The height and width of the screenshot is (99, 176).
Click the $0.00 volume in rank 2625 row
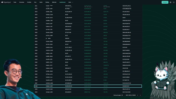click(x=124, y=18)
